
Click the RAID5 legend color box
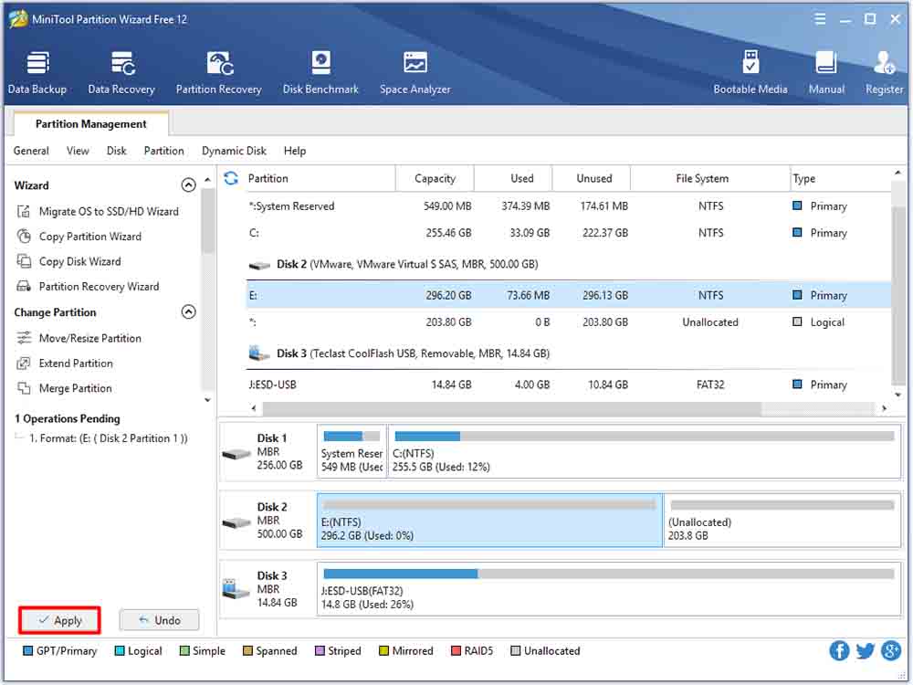click(x=456, y=650)
